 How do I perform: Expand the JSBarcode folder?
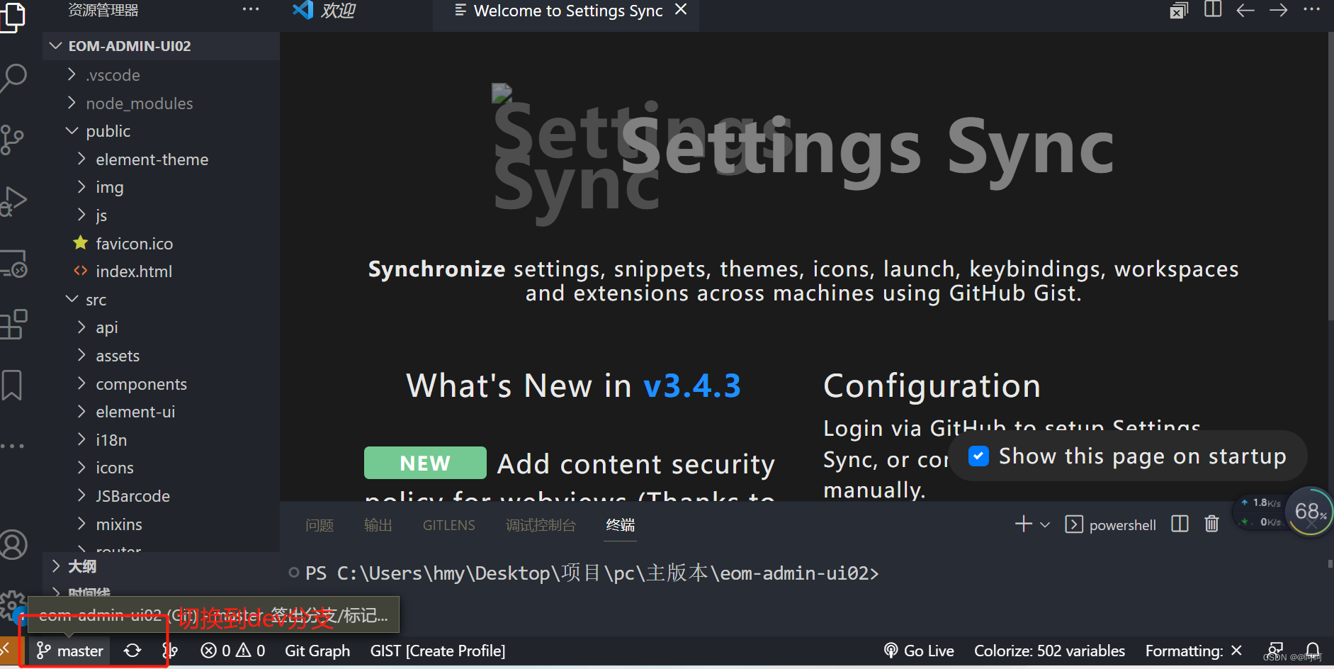coord(161,496)
